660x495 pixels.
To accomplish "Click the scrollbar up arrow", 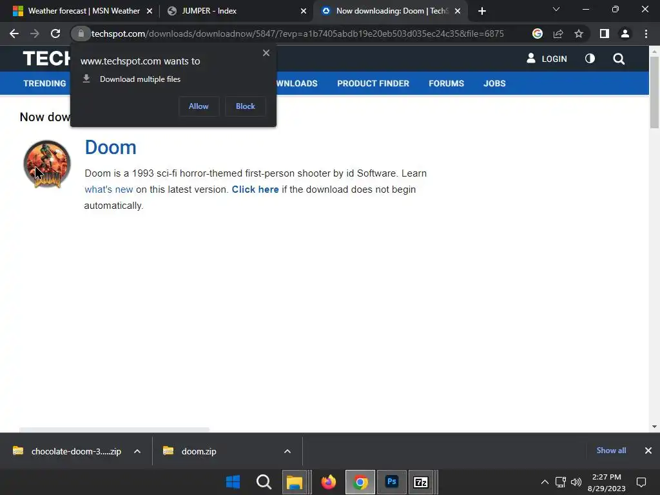I will 654,52.
